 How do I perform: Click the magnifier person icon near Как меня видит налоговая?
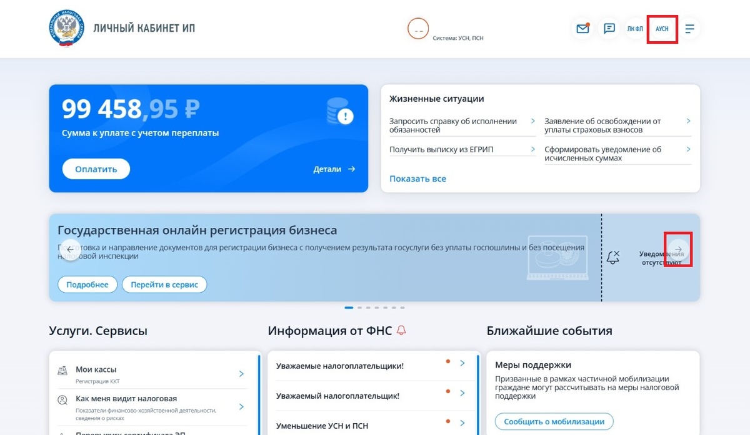(62, 400)
